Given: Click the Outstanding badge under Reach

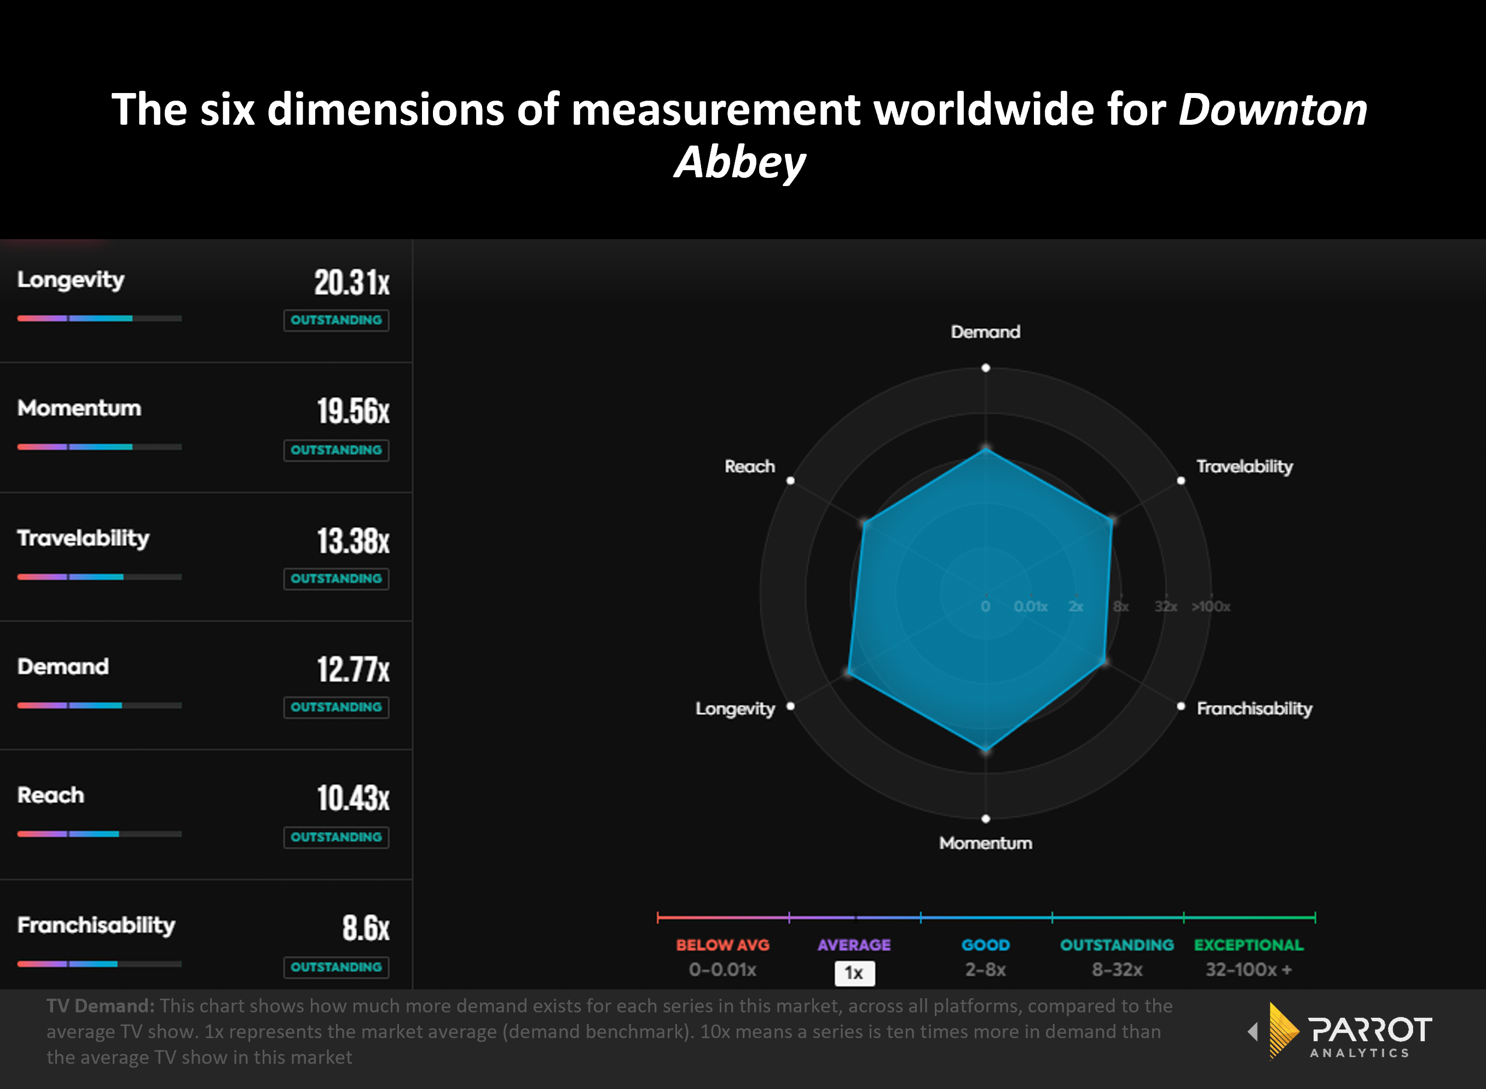Looking at the screenshot, I should pos(336,837).
